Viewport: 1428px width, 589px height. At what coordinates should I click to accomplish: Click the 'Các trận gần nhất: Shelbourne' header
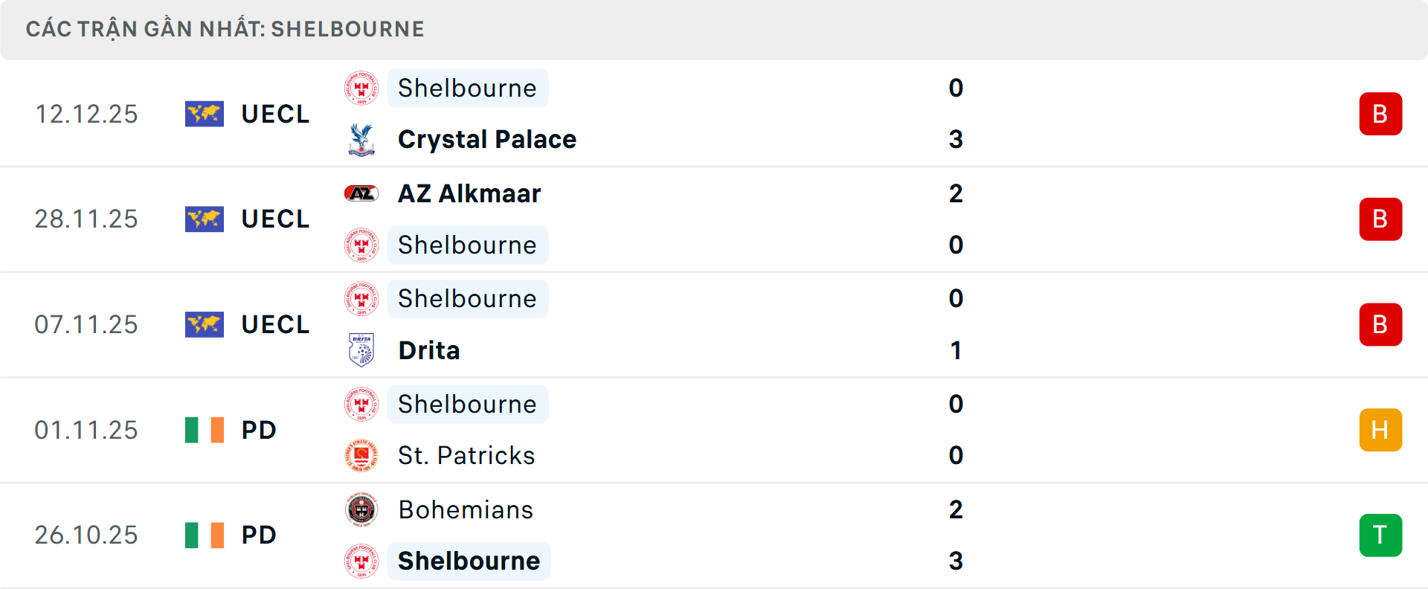[225, 29]
